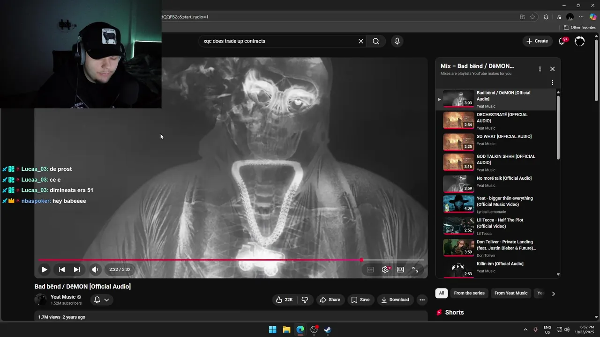Switch ENG US input language
The height and width of the screenshot is (337, 600).
point(547,330)
